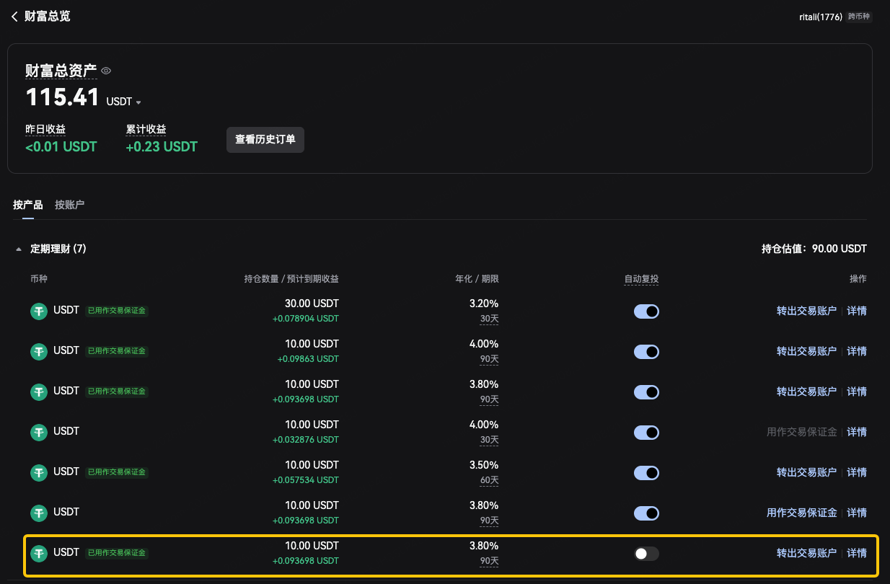This screenshot has height=584, width=890.
Task: Click the back arrow beside 财富总览
Action: point(14,16)
